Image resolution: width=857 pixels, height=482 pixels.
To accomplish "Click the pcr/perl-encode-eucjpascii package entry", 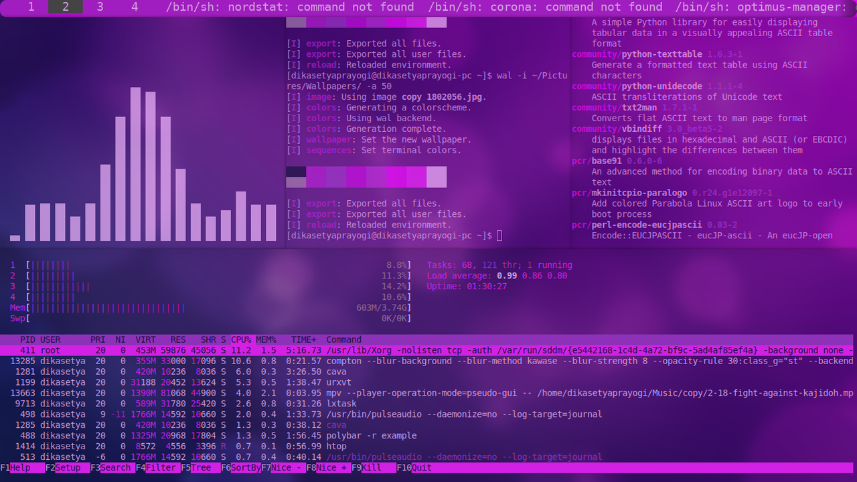I will click(x=654, y=225).
